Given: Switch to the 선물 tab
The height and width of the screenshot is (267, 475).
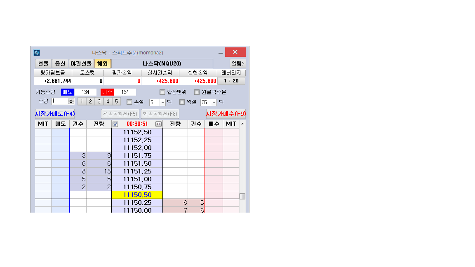Looking at the screenshot, I should click(x=43, y=63).
